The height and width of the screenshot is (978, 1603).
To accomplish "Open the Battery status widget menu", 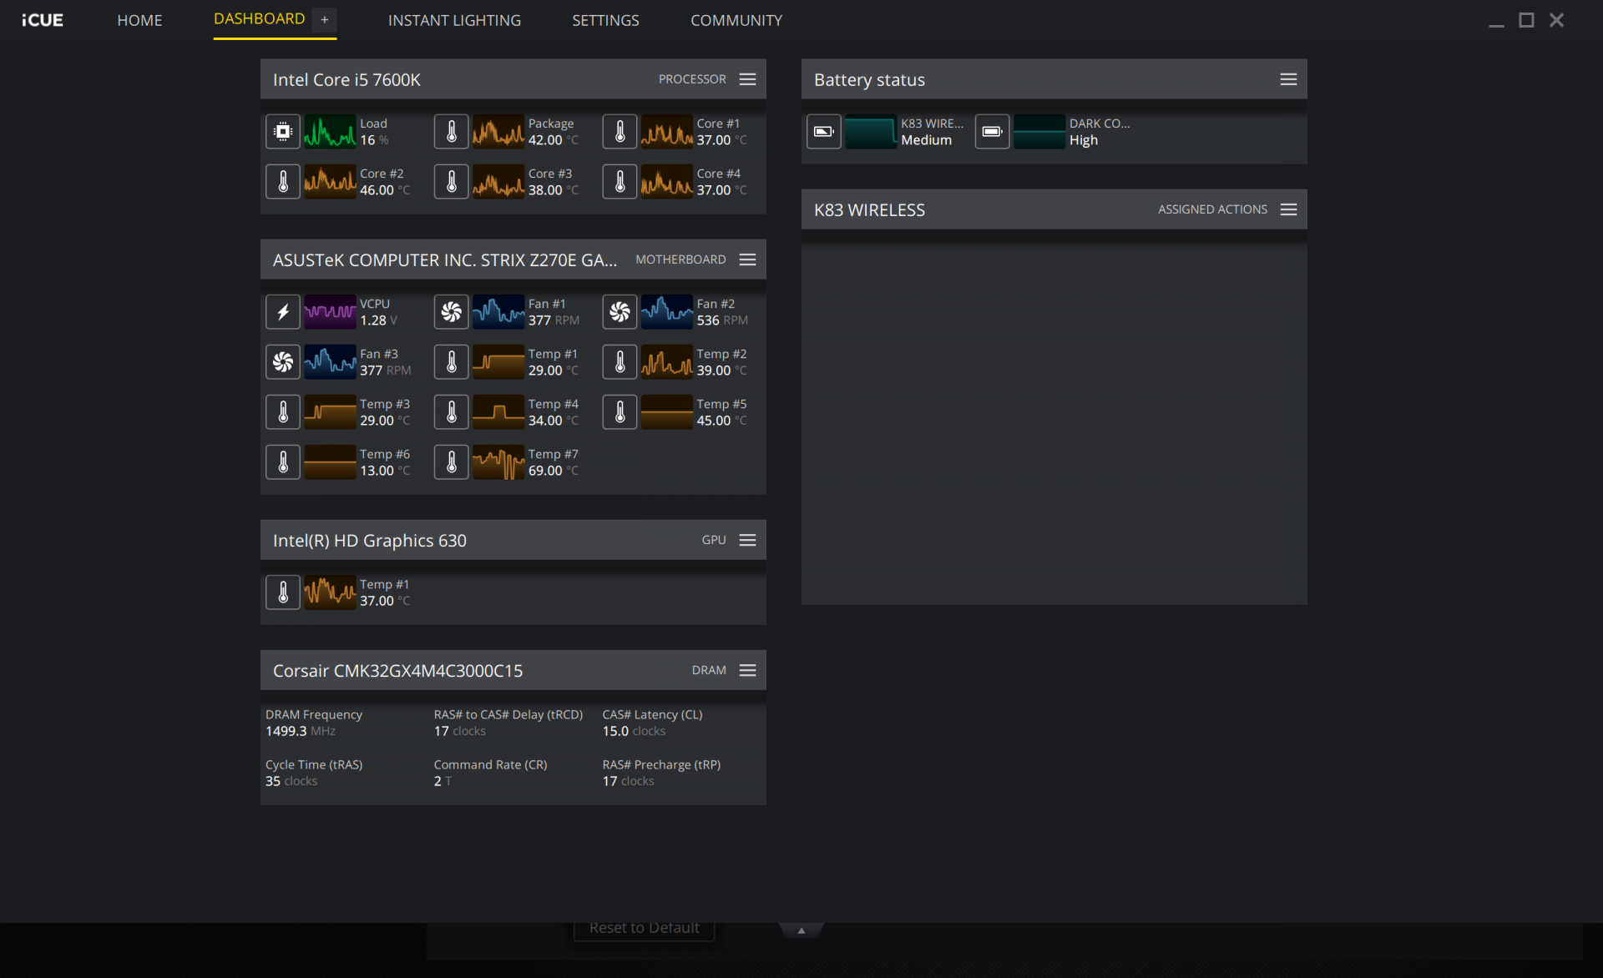I will [x=1288, y=79].
